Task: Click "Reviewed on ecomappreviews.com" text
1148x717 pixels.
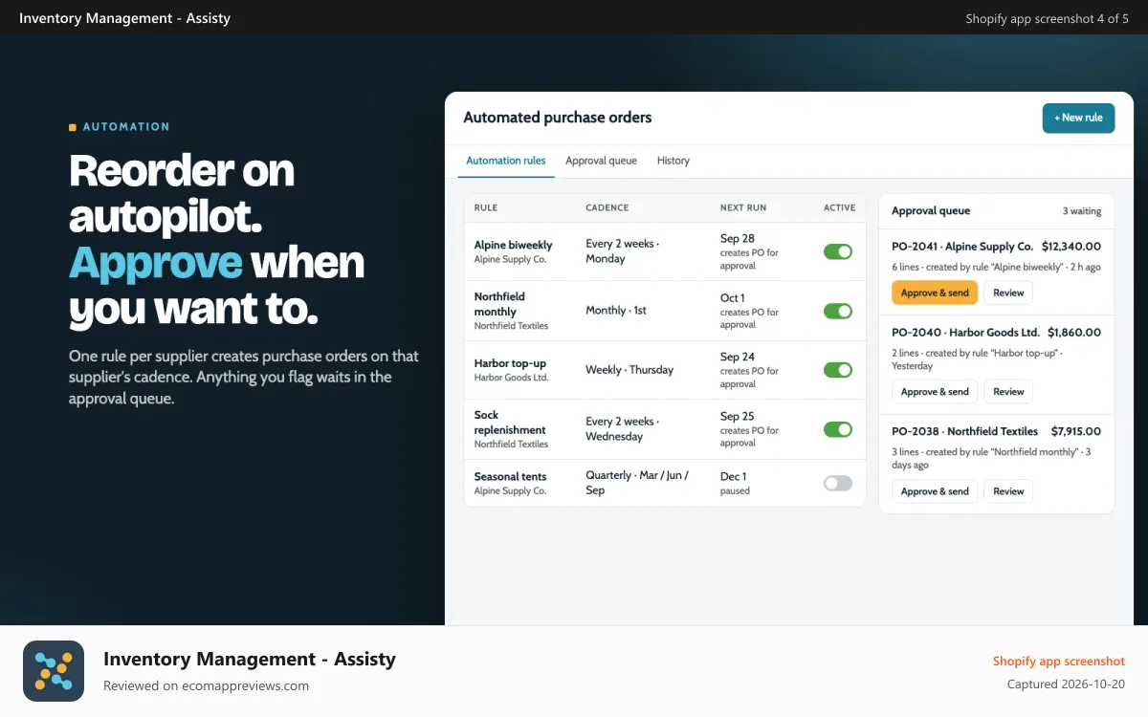Action: (206, 685)
